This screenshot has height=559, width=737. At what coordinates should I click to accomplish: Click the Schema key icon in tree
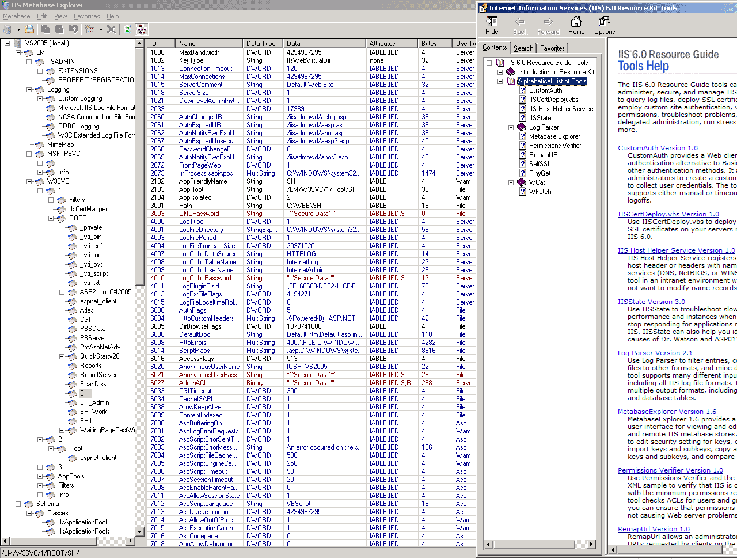pos(29,504)
